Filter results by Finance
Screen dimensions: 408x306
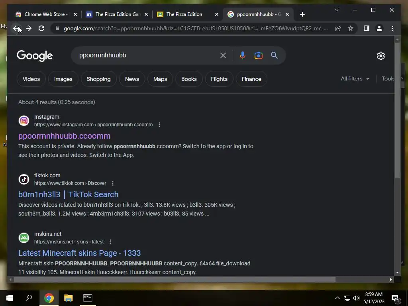[x=251, y=79]
